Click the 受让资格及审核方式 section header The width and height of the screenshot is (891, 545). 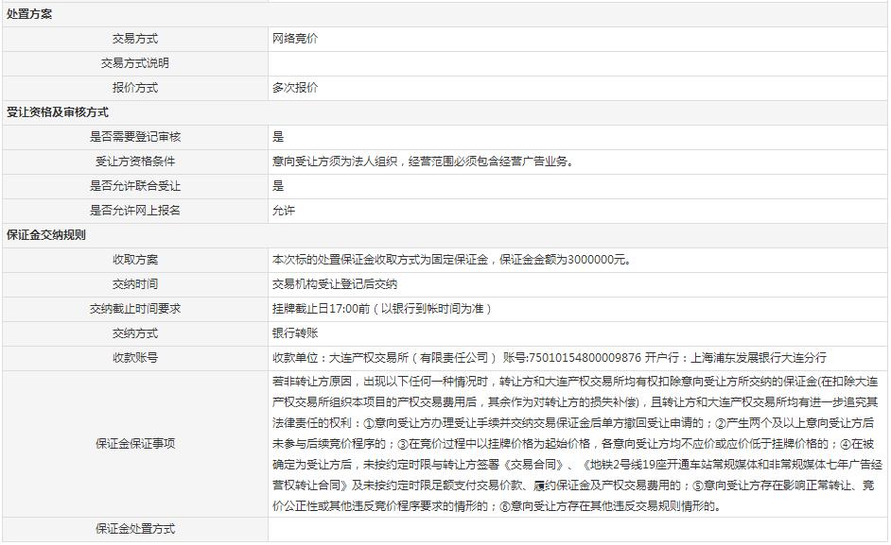click(57, 112)
